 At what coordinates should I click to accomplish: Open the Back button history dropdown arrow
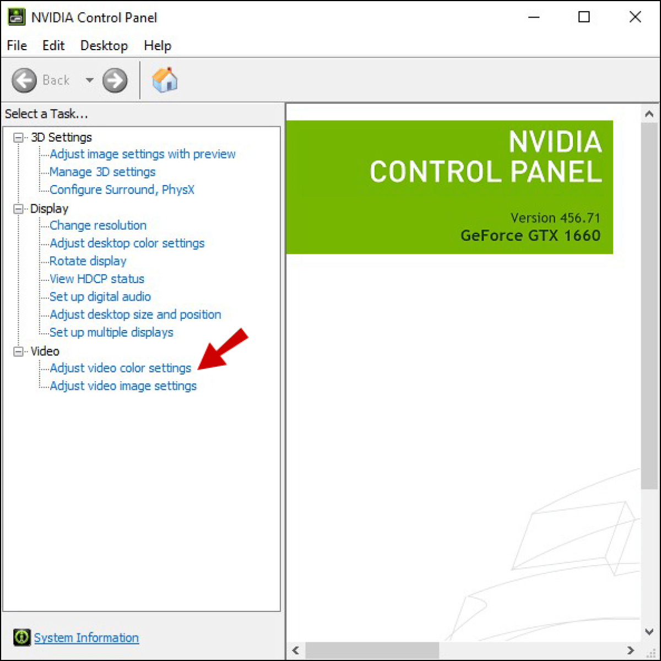click(x=89, y=80)
